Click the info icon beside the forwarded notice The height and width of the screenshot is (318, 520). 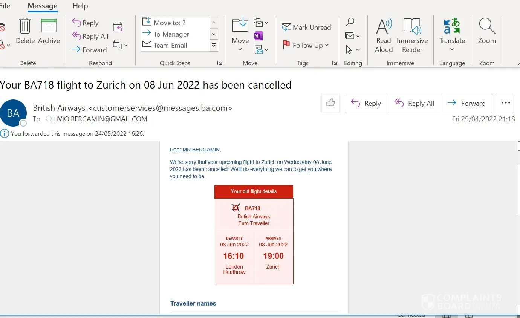tap(5, 133)
